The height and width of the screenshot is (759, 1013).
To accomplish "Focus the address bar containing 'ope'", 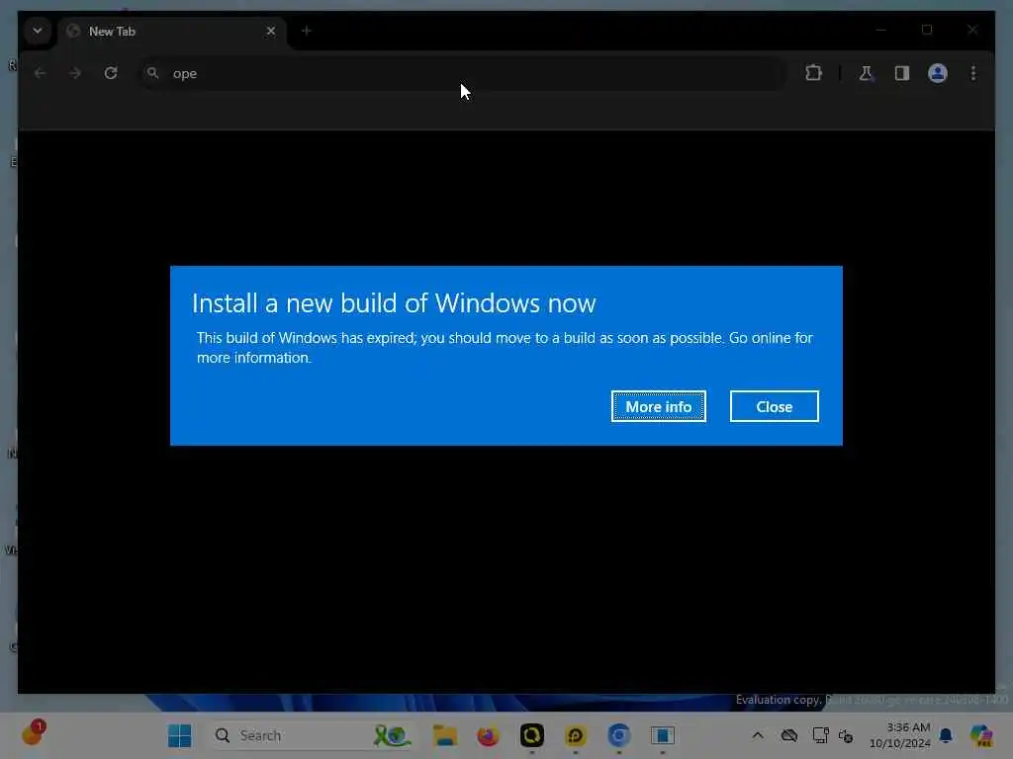I will [x=463, y=73].
